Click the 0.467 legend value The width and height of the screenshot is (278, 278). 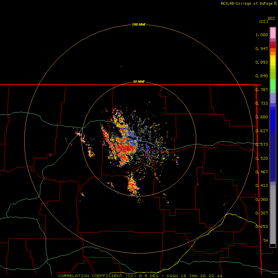[x=262, y=172]
